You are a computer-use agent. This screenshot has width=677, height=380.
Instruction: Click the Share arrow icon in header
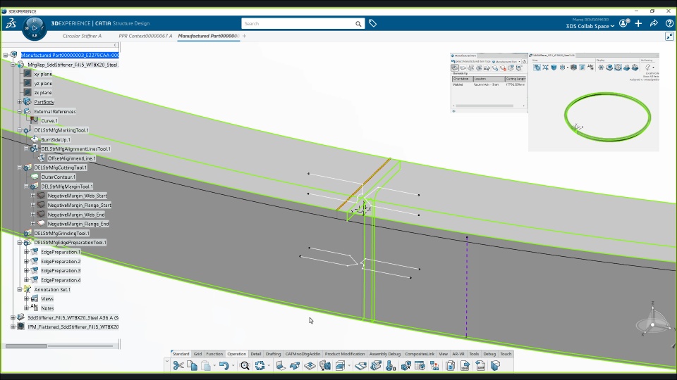tap(654, 23)
